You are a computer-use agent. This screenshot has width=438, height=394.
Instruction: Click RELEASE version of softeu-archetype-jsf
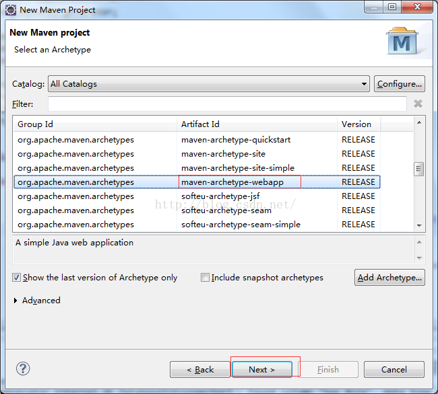[x=358, y=196]
